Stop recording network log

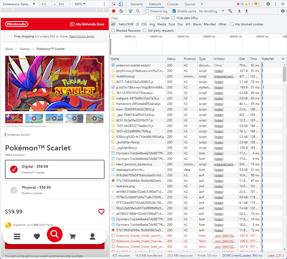[x=114, y=11]
